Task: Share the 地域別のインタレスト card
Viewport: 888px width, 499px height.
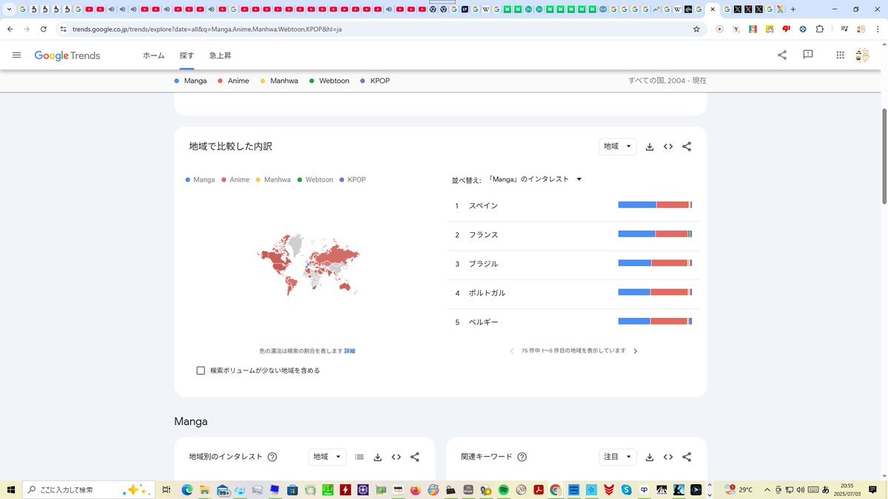Action: coord(414,457)
